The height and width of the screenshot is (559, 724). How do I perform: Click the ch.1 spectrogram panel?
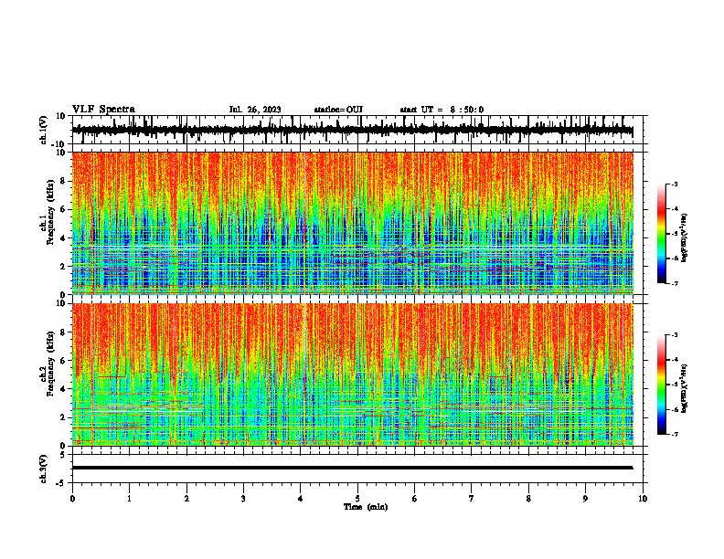pos(352,223)
